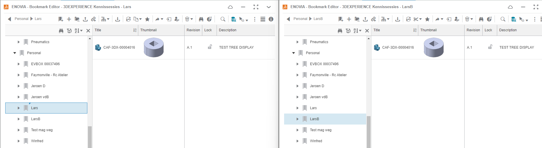Click the magnifier search icon in Lars window
Screen dimensions: 542x148
click(x=223, y=19)
